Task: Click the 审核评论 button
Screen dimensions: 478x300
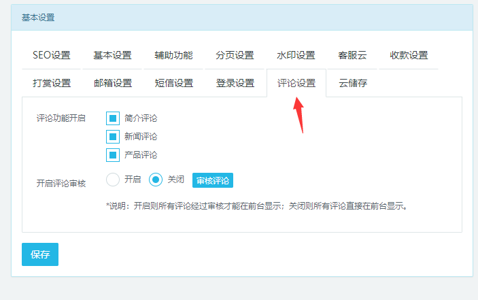Action: point(213,180)
